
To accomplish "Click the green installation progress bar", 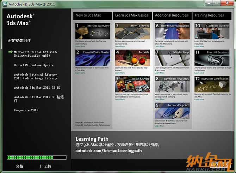I will pos(37,158).
